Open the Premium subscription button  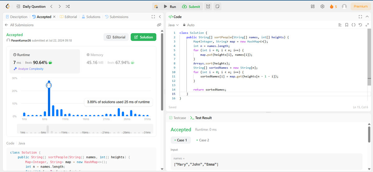(x=361, y=6)
